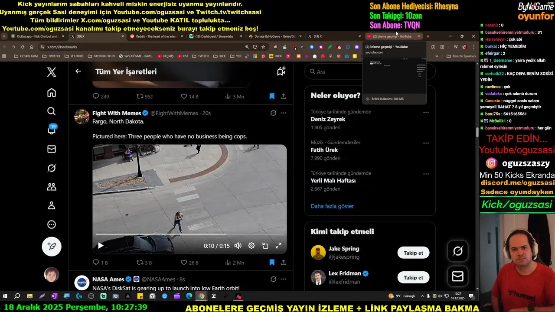
Task: Mute the video volume
Action: 238,246
